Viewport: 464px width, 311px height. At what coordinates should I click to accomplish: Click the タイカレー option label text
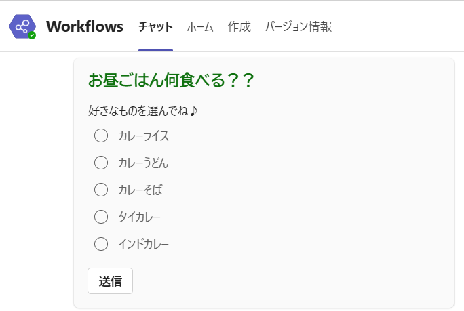[139, 217]
